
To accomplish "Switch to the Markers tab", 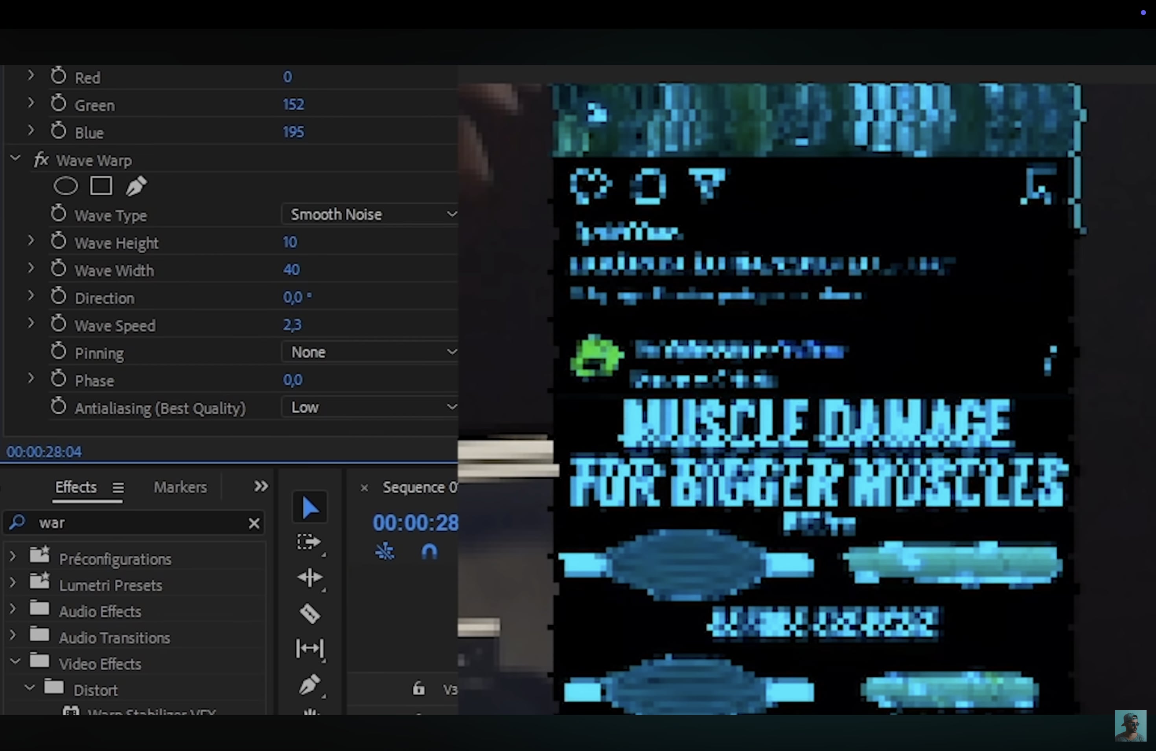I will point(180,487).
